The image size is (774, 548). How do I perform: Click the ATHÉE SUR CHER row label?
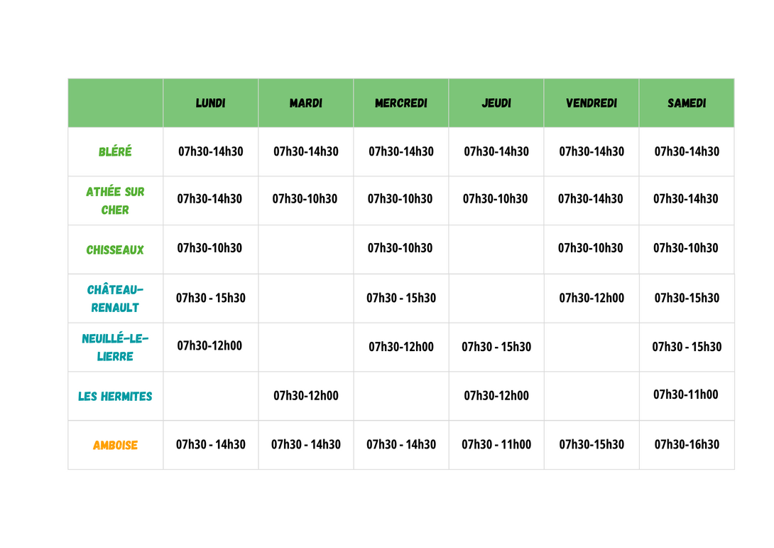(x=115, y=200)
